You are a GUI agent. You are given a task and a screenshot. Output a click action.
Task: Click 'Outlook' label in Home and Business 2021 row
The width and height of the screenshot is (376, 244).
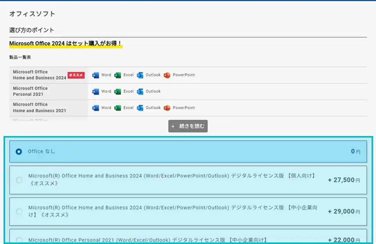(153, 108)
